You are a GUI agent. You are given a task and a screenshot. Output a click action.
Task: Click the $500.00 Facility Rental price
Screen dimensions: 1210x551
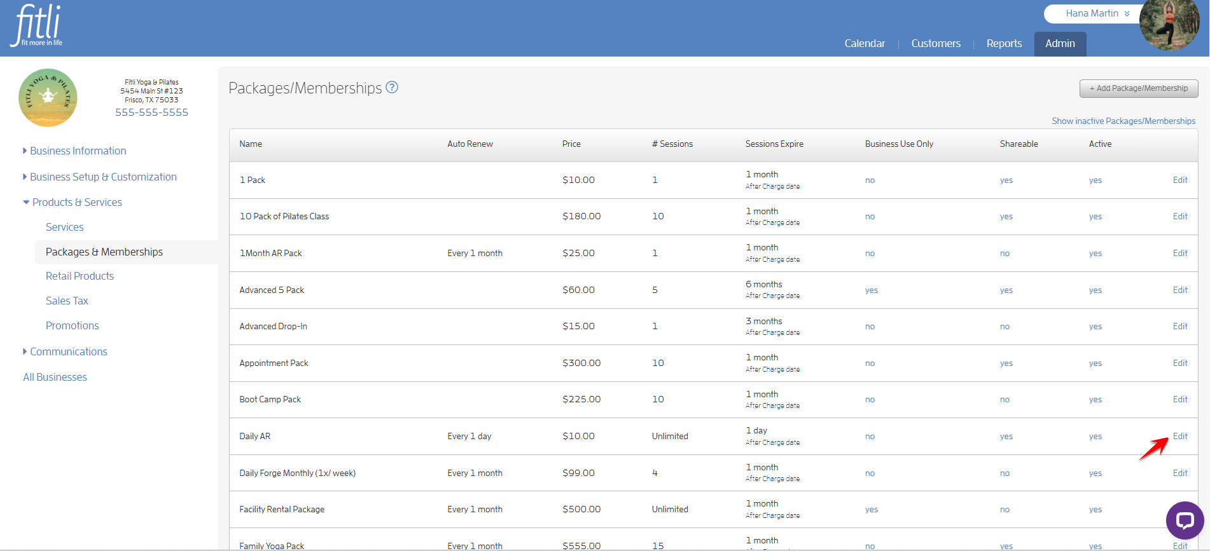click(581, 509)
